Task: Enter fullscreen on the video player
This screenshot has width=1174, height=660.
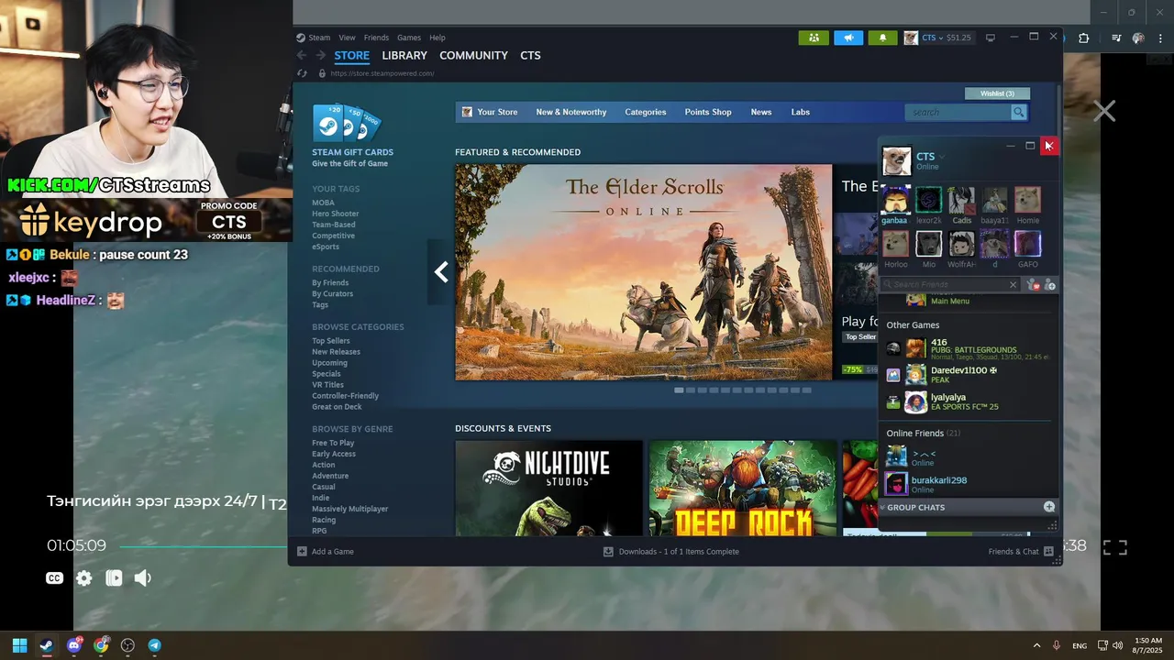Action: (1114, 547)
